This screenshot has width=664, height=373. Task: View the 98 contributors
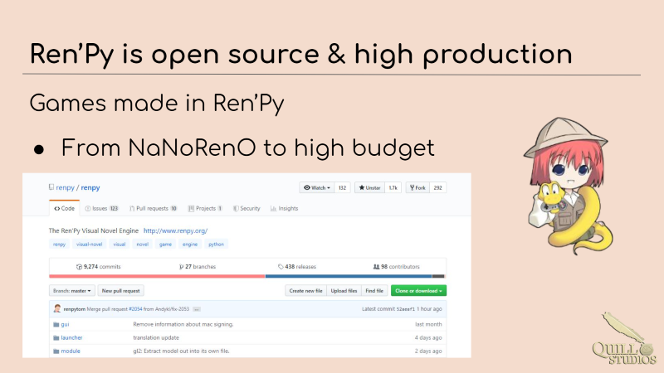point(397,267)
